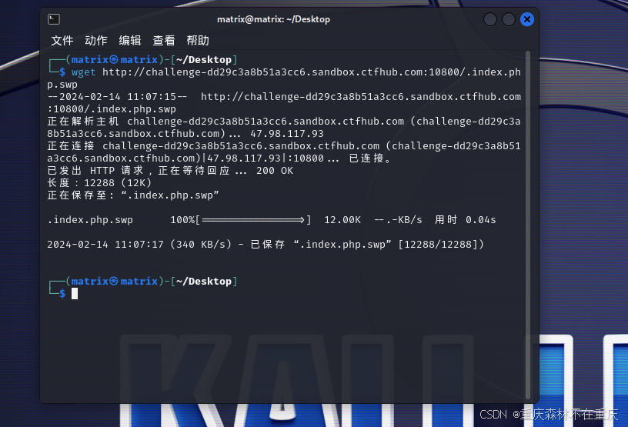Maximize the terminal window
Screen dimensions: 628x427
tap(509, 19)
